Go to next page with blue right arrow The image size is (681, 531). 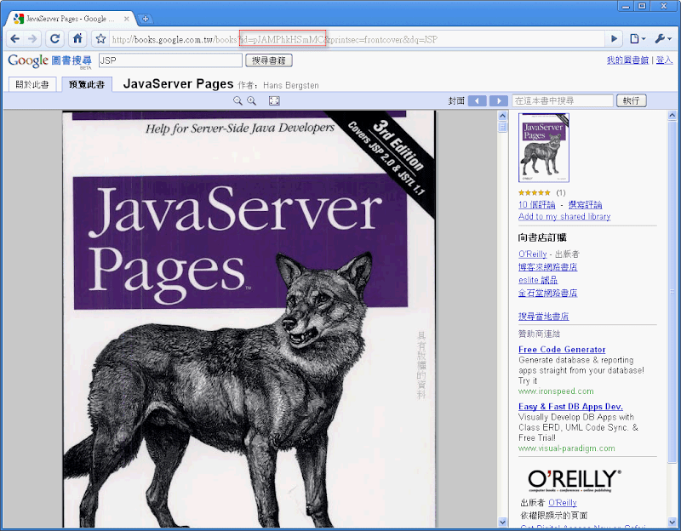point(499,100)
